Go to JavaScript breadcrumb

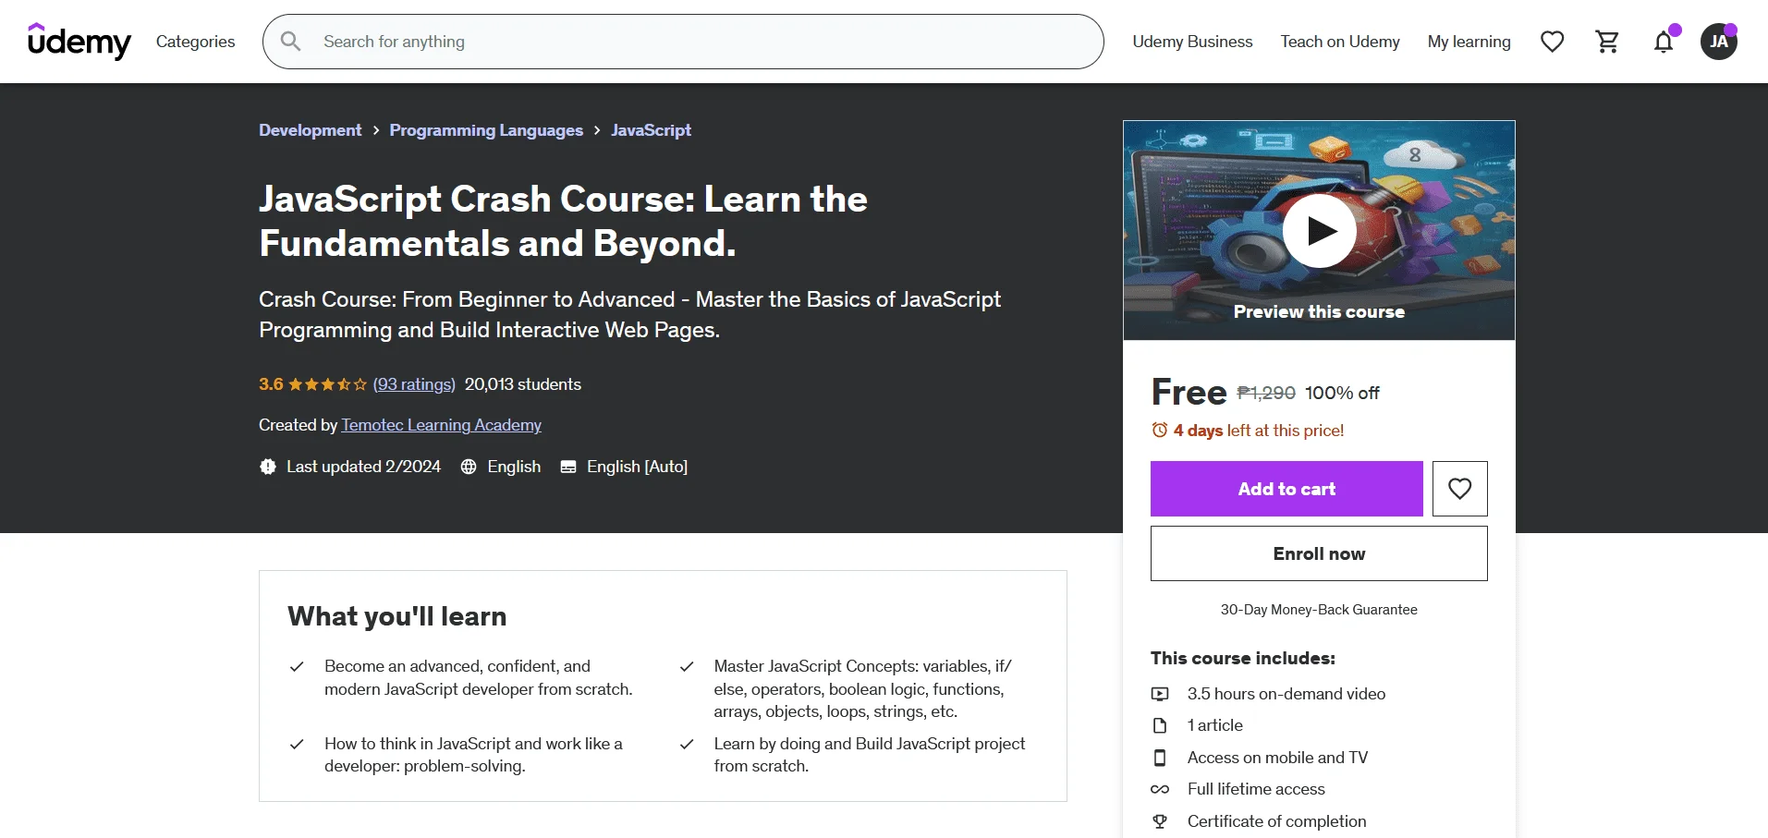pyautogui.click(x=651, y=130)
